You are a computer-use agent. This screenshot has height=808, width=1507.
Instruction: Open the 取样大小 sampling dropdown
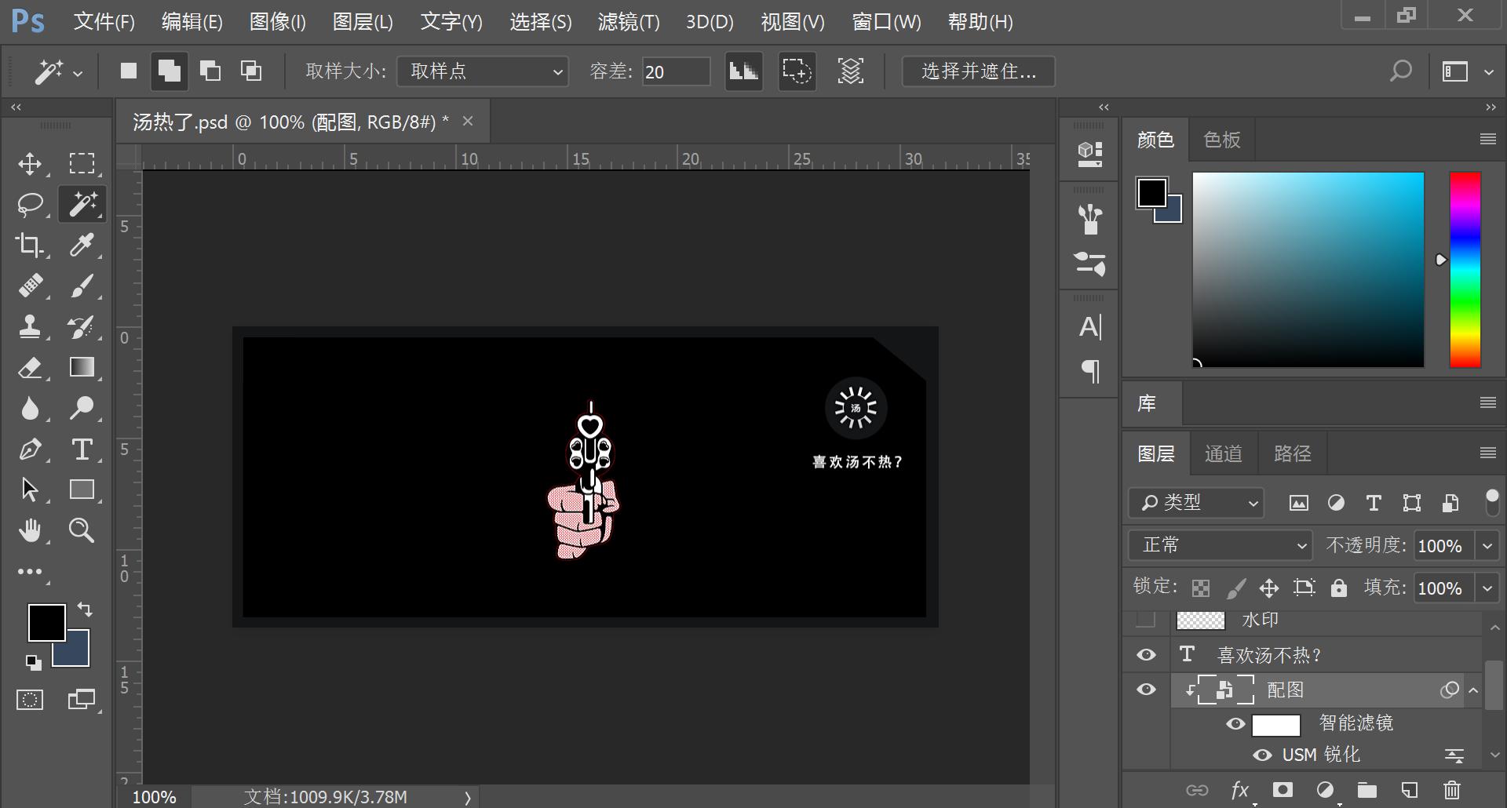pyautogui.click(x=482, y=71)
